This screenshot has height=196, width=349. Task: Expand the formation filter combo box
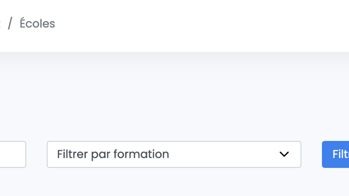point(174,154)
